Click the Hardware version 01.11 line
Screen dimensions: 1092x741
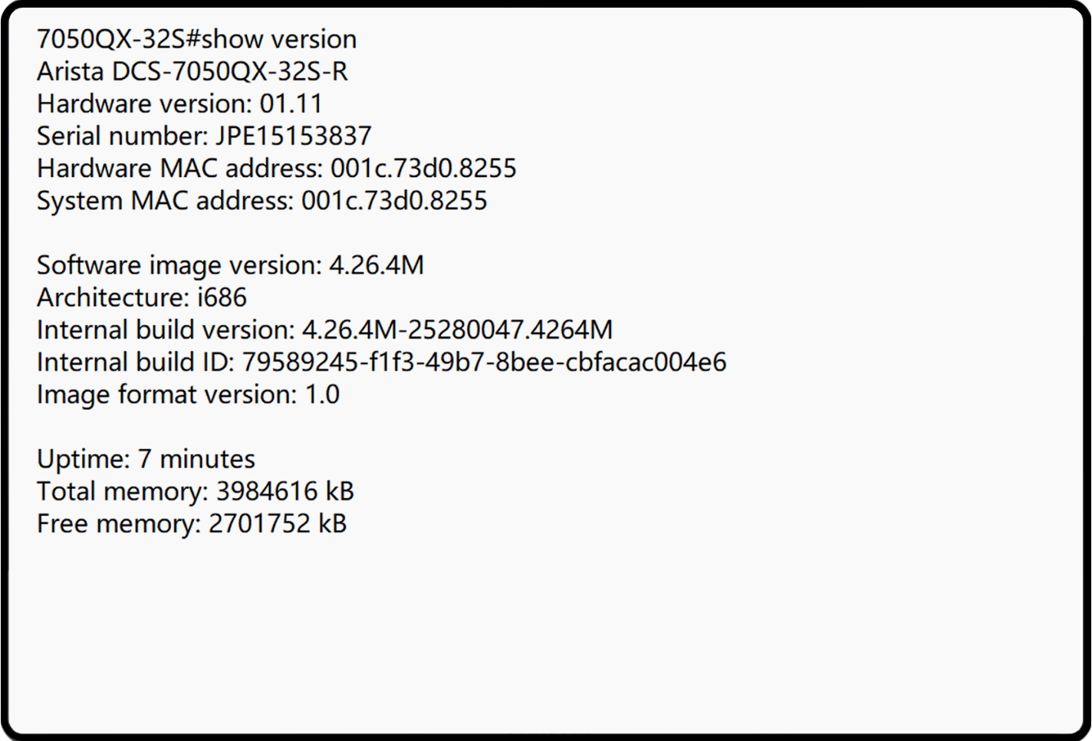pyautogui.click(x=179, y=103)
